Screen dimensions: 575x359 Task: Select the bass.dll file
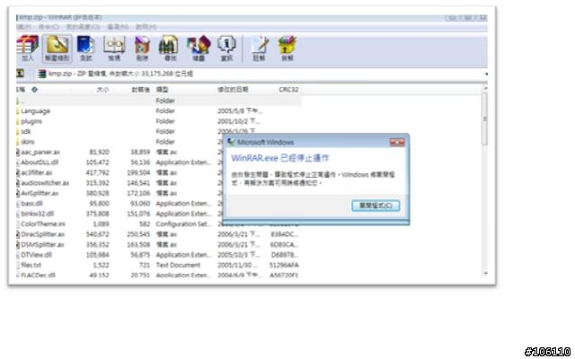click(31, 204)
